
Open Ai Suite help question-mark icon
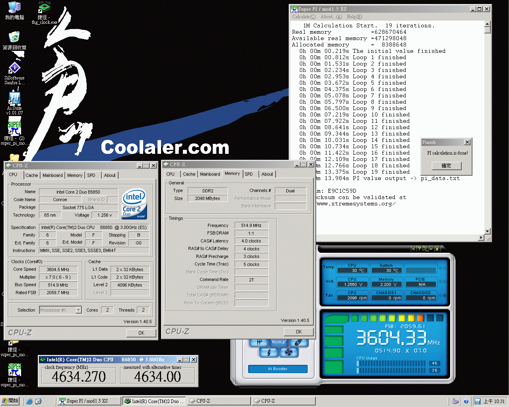(x=419, y=249)
